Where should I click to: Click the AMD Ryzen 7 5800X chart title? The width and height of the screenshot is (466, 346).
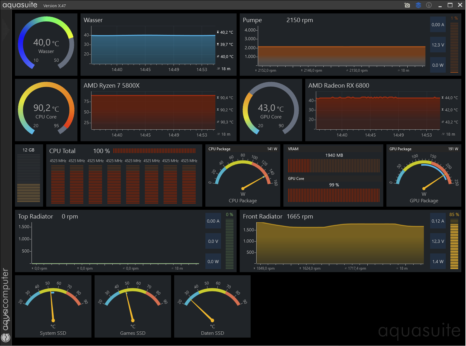click(x=111, y=85)
